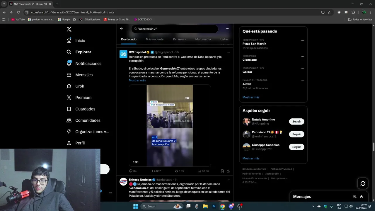
Task: Open options for Plaza San Martín trend
Action: (x=302, y=40)
